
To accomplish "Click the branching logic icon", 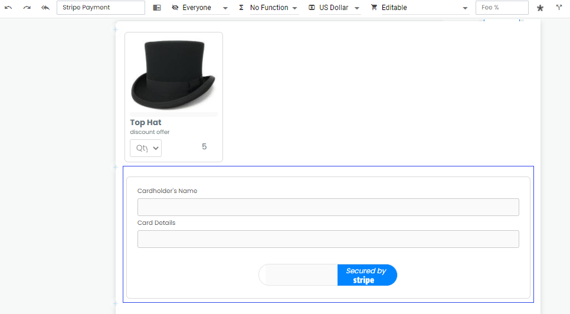I will [559, 7].
